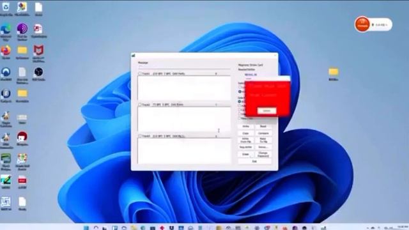Image resolution: width=409 pixels, height=230 pixels.
Task: Select the ISO data format radio button
Action: coord(240,102)
